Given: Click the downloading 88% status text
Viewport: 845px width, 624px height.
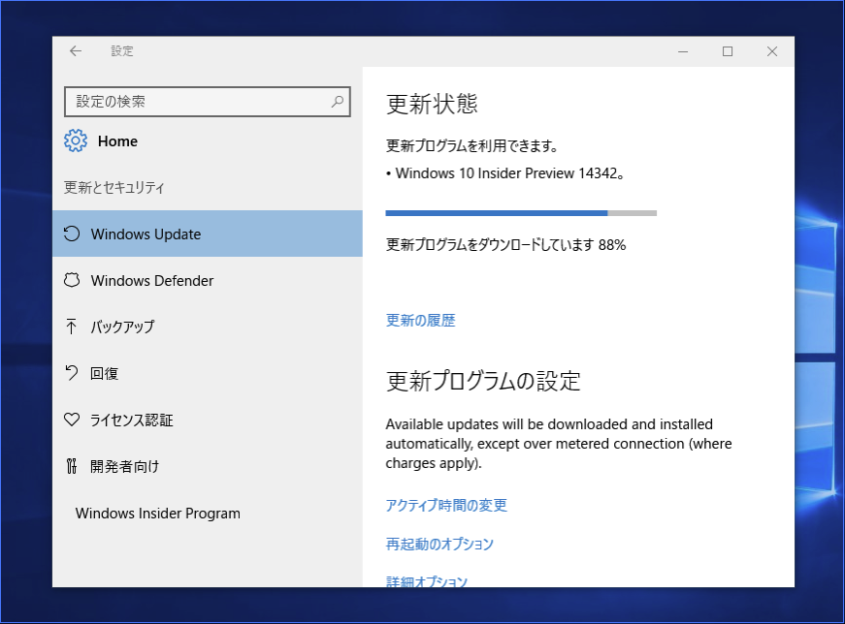Looking at the screenshot, I should [505, 245].
